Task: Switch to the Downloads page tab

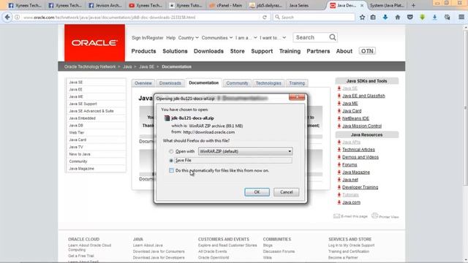Action: pyautogui.click(x=170, y=83)
